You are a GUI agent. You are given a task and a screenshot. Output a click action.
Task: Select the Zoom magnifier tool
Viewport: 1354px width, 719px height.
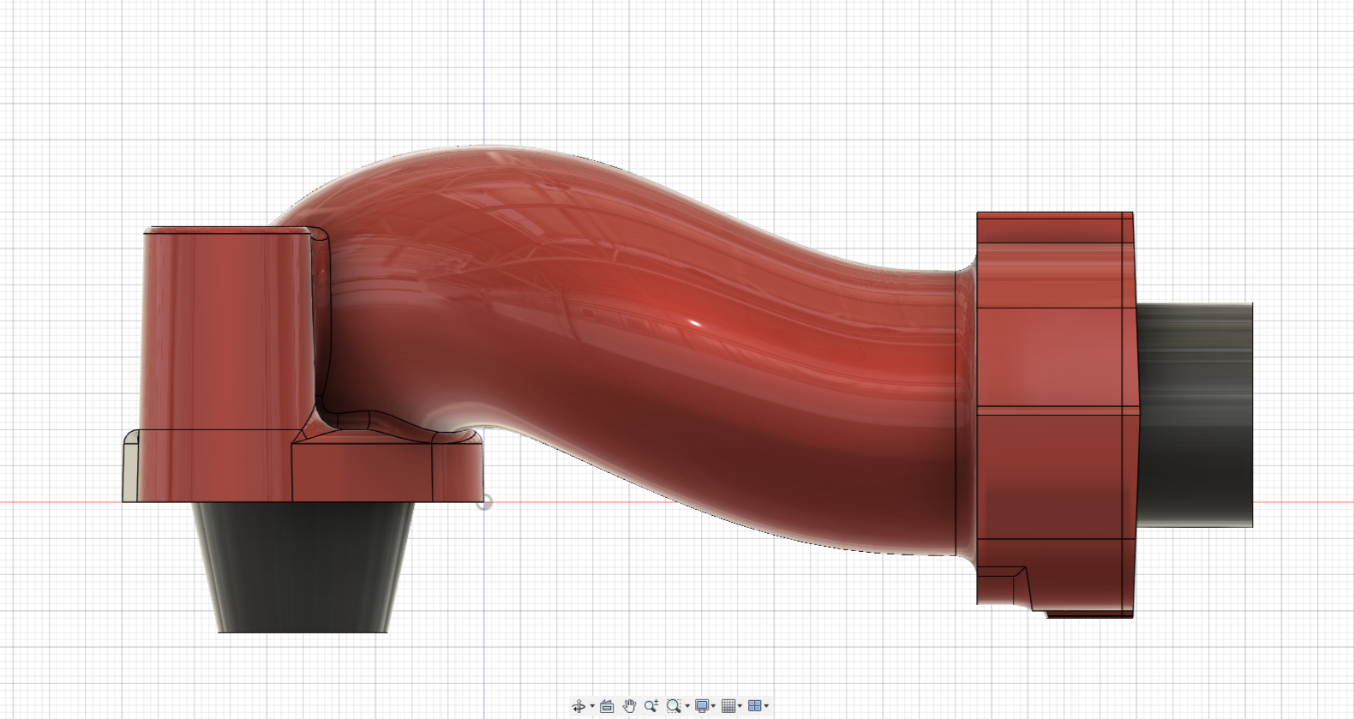(651, 706)
